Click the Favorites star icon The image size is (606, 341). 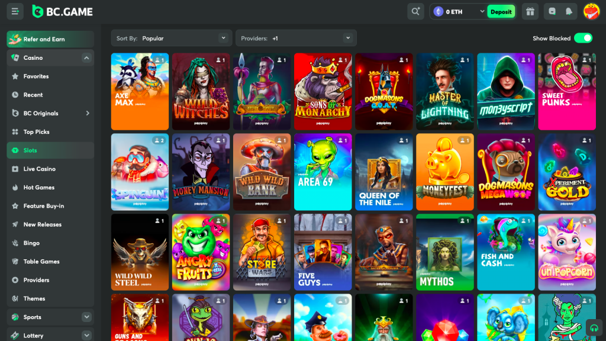click(x=15, y=76)
